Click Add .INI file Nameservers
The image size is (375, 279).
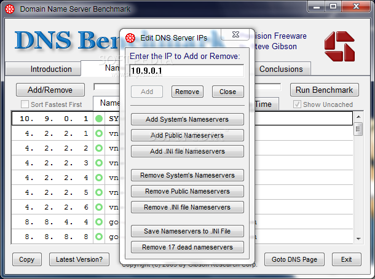187,151
